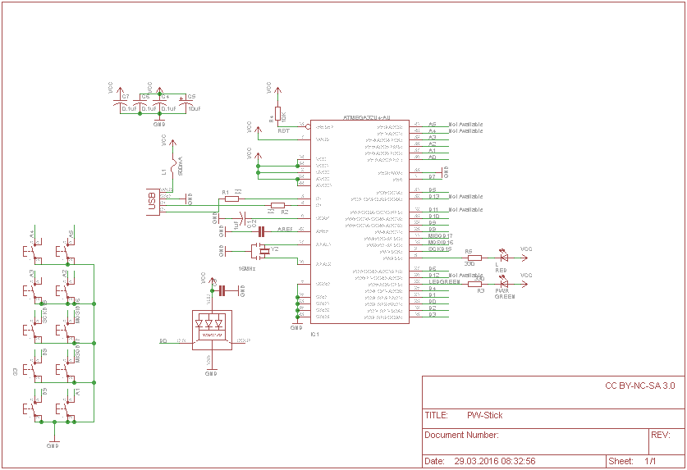Screen dimensions: 687x470
Task: Click the Document Number field label
Action: 461,435
